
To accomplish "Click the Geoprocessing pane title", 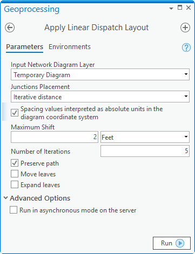I will 32,9.
